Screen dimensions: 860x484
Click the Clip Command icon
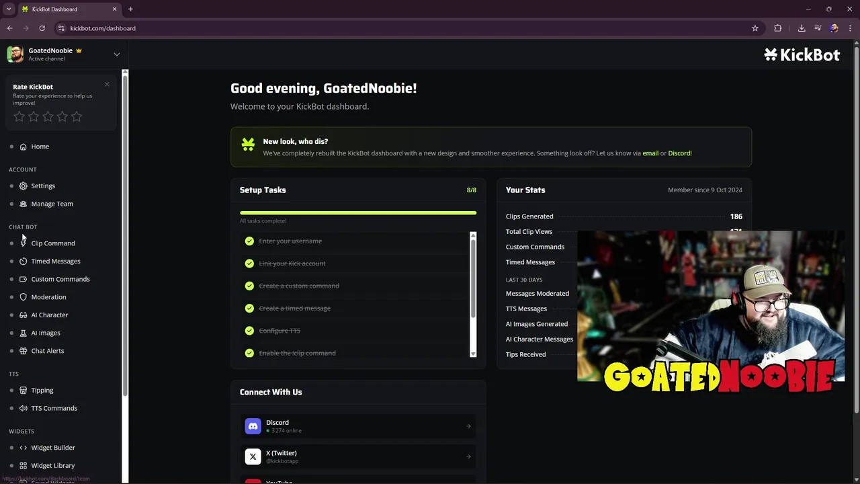[24, 243]
